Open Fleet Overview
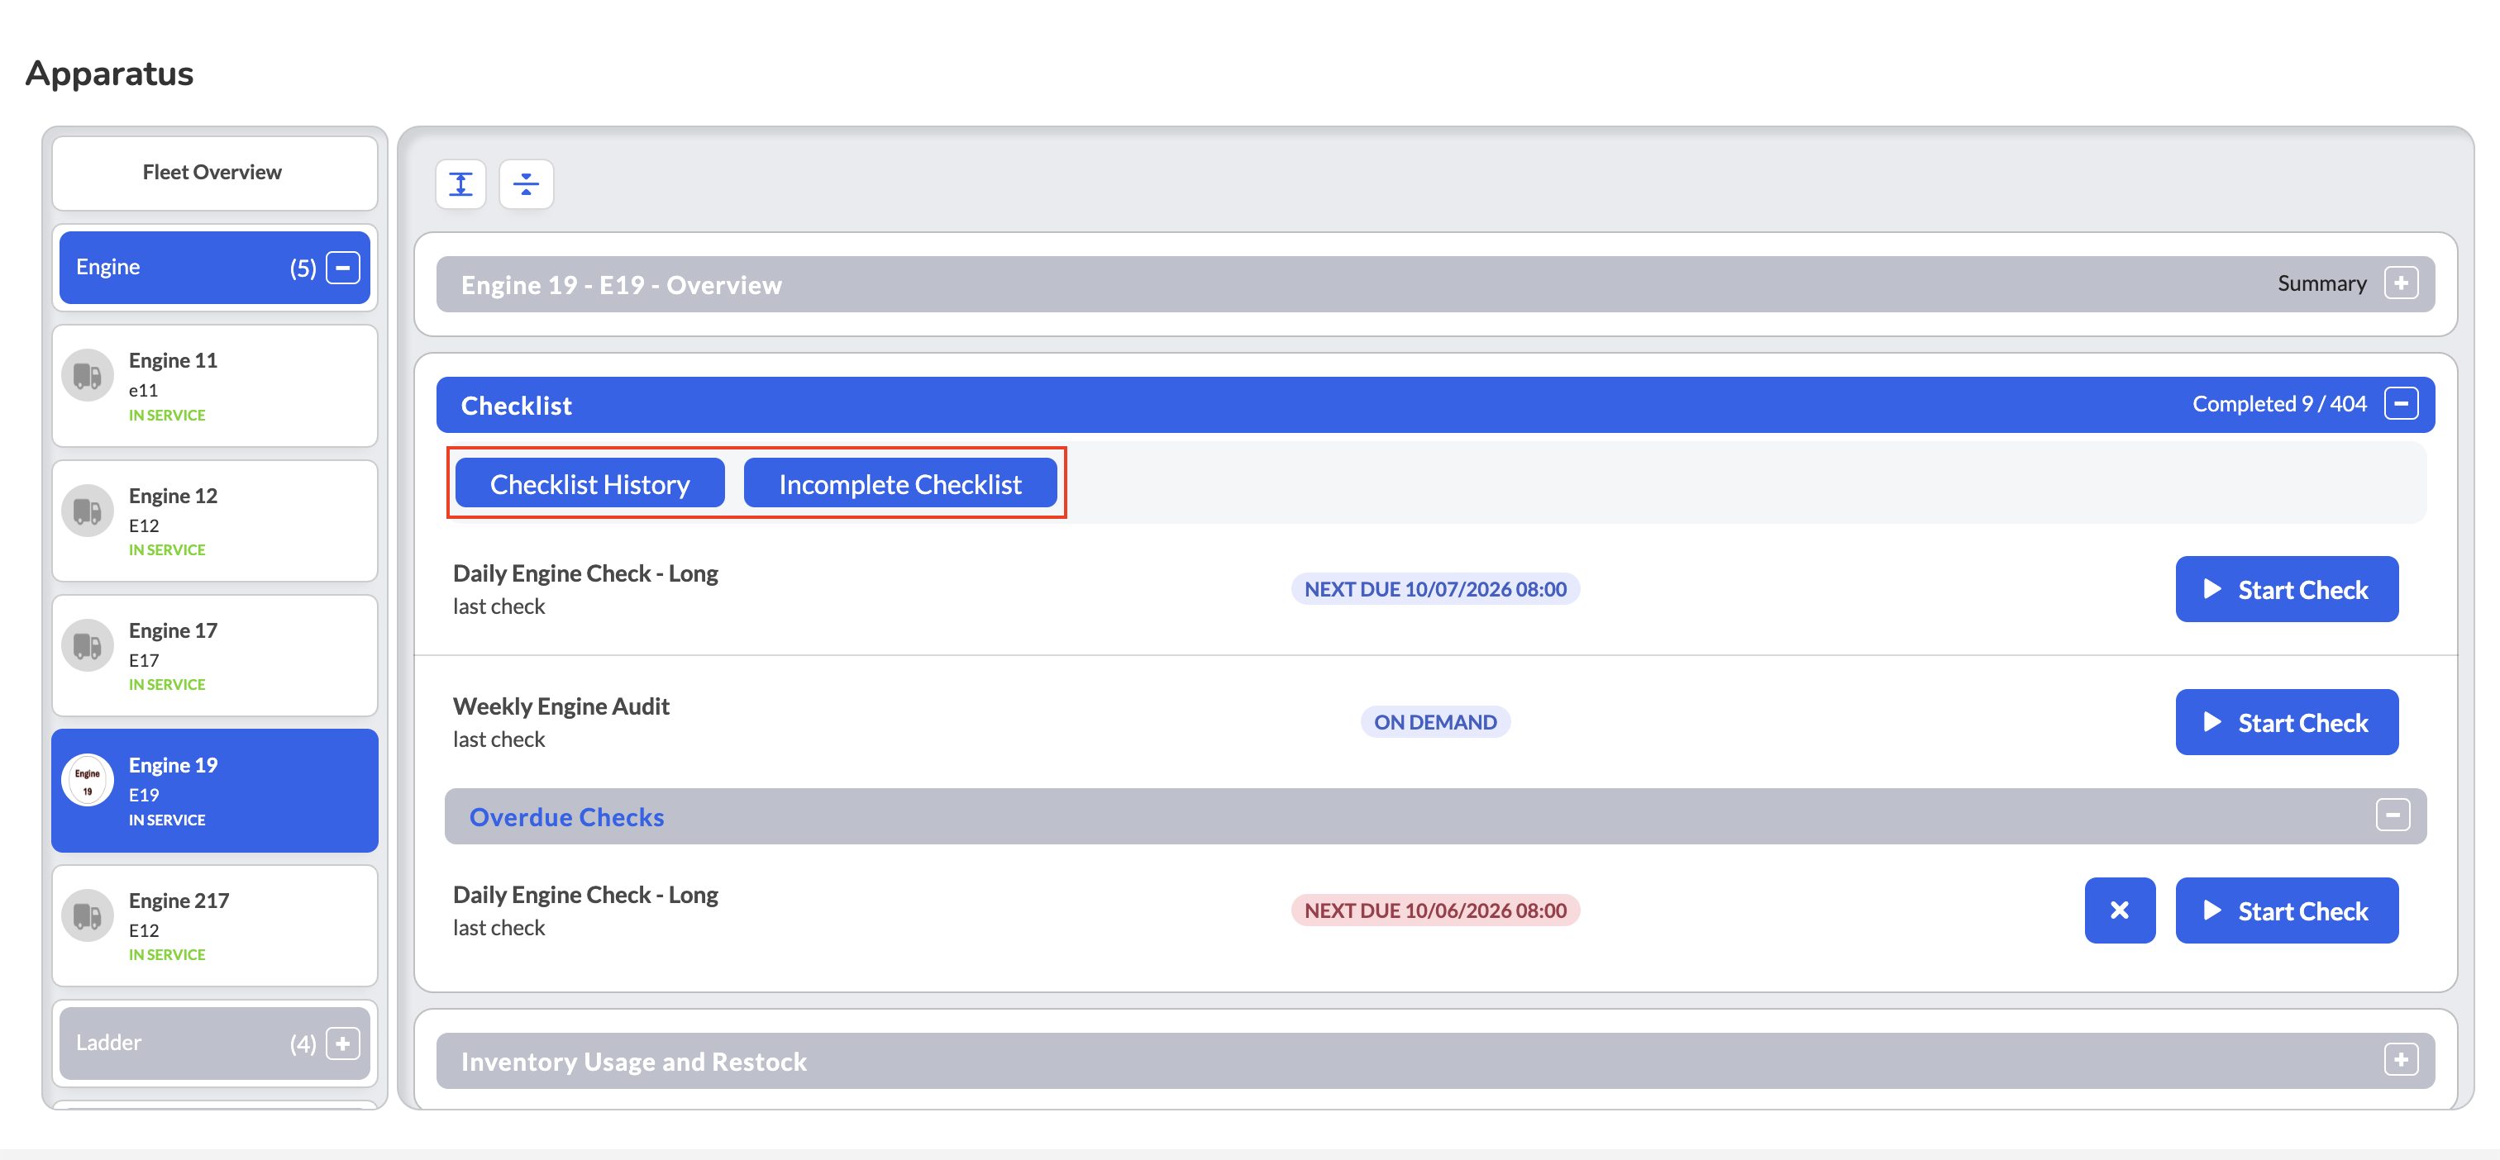 click(213, 173)
